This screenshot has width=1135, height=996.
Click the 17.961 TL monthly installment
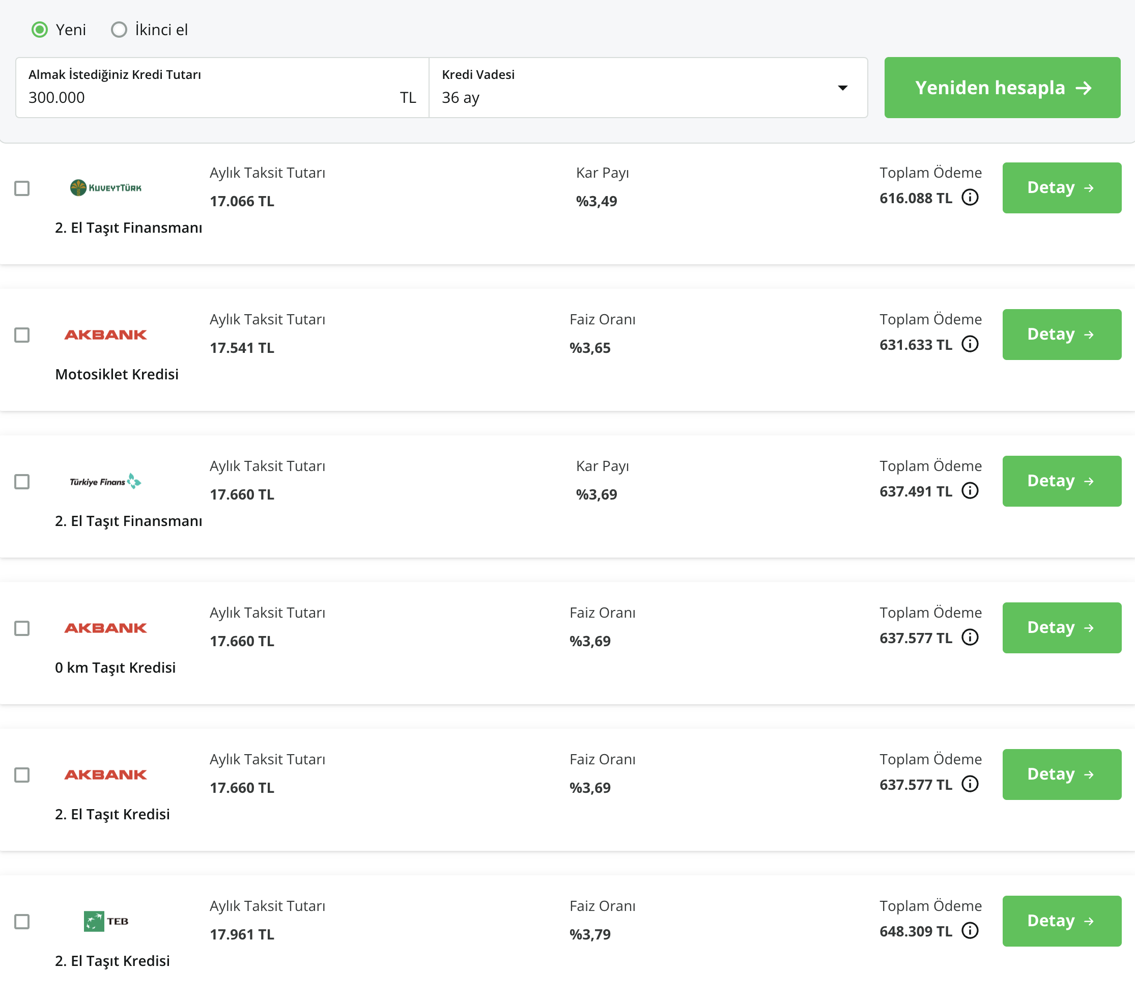coord(242,934)
